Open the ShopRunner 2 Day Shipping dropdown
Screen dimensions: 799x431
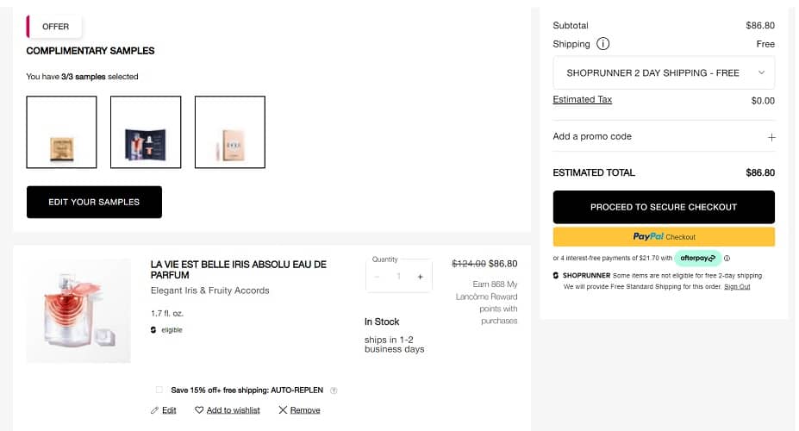coord(664,72)
